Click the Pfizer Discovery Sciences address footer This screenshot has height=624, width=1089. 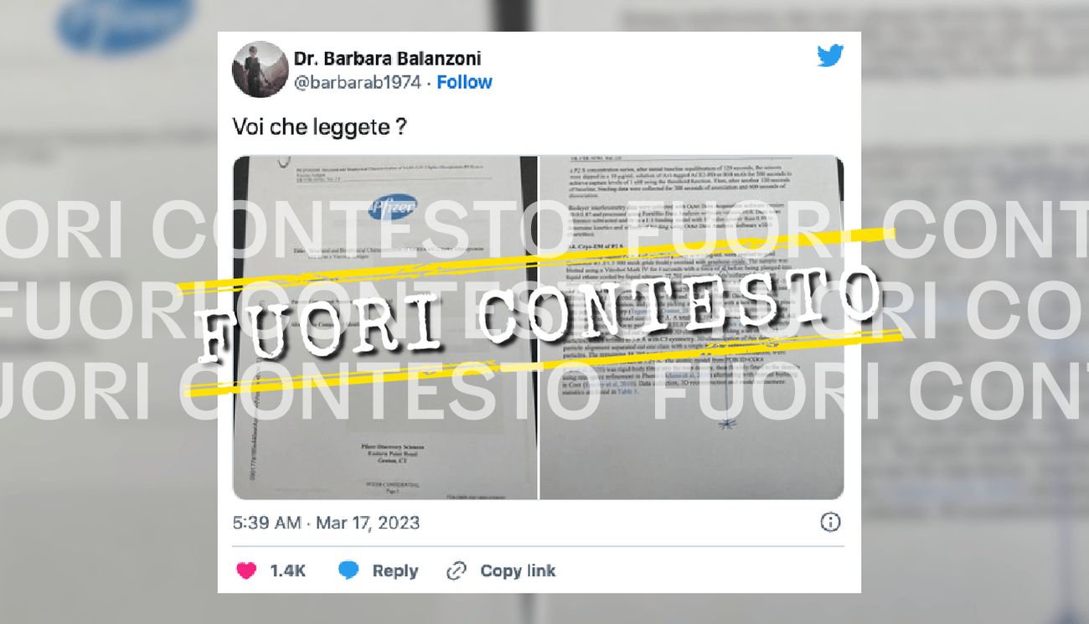point(386,454)
